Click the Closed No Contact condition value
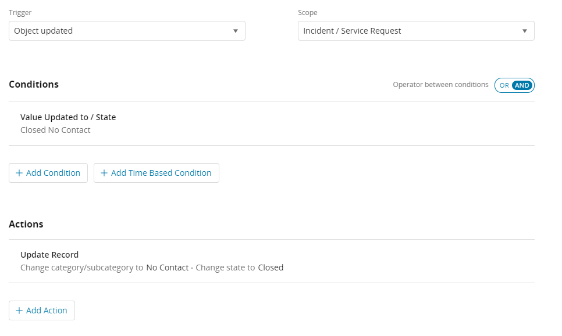The height and width of the screenshot is (336, 562). pos(55,130)
